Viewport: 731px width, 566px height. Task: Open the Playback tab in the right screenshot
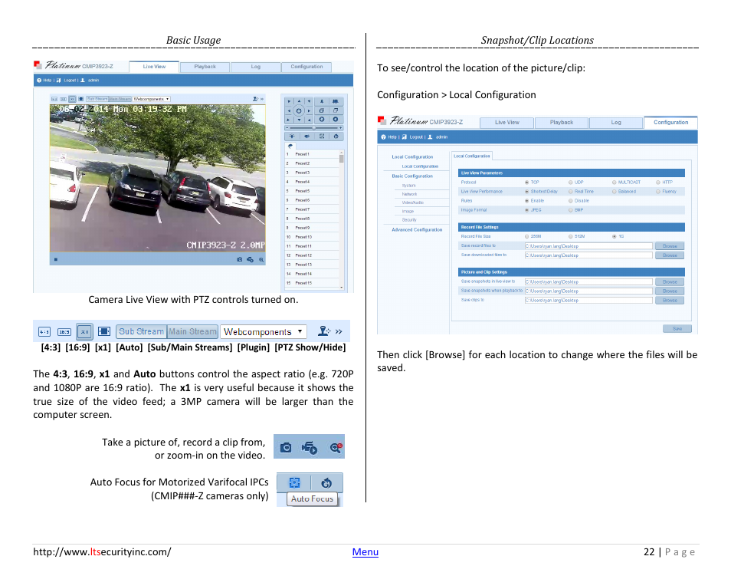point(562,122)
